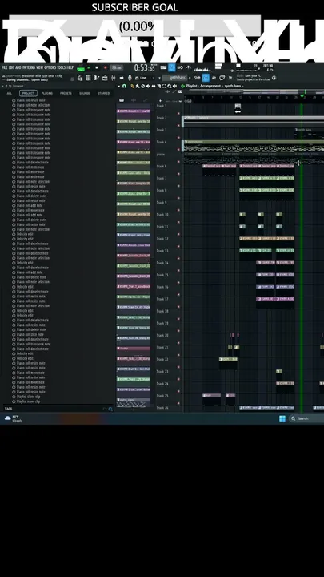Click the cloud icon in the hint panel

click(x=274, y=78)
